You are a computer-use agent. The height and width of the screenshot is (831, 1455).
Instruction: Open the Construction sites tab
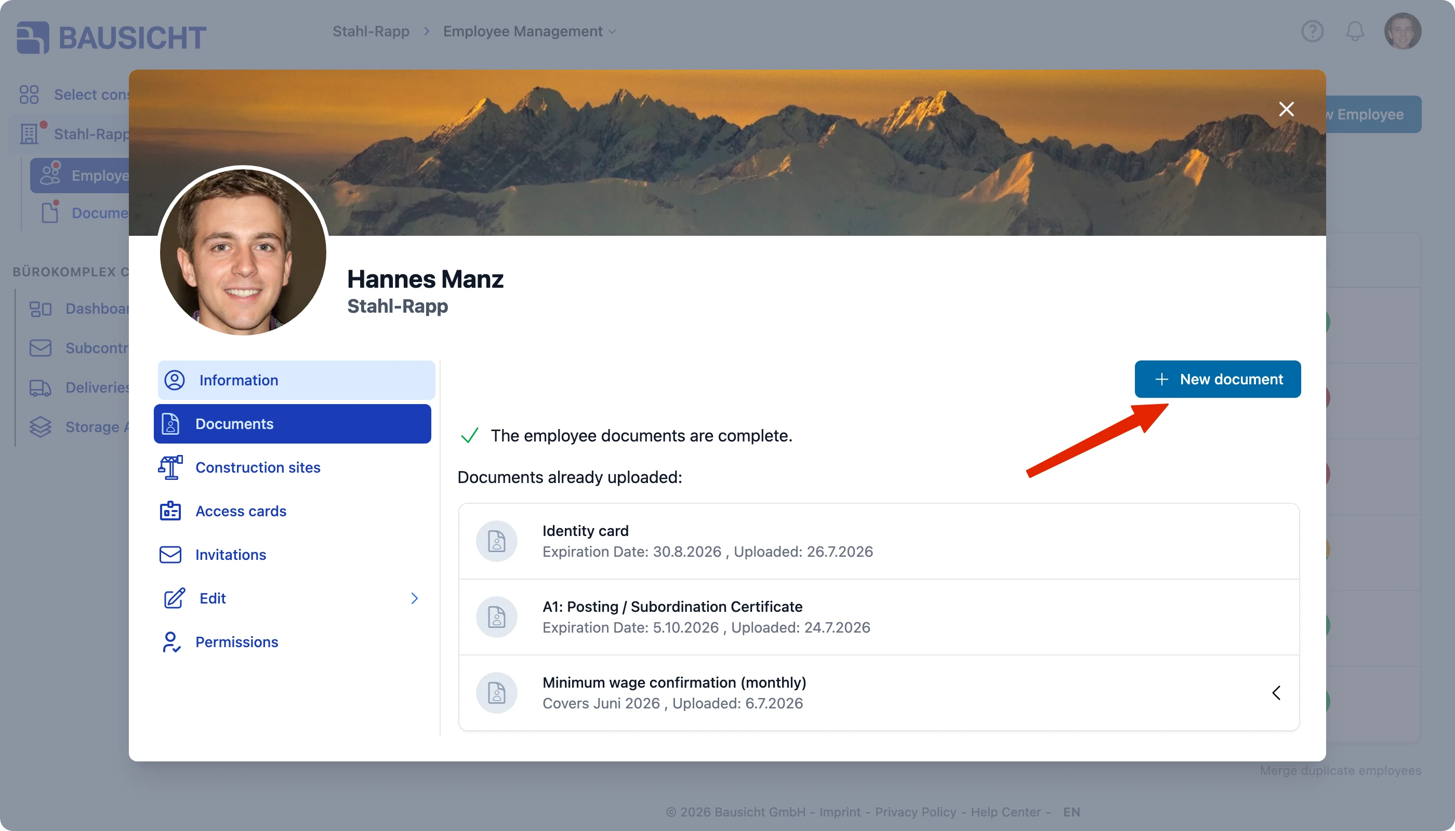pyautogui.click(x=293, y=467)
